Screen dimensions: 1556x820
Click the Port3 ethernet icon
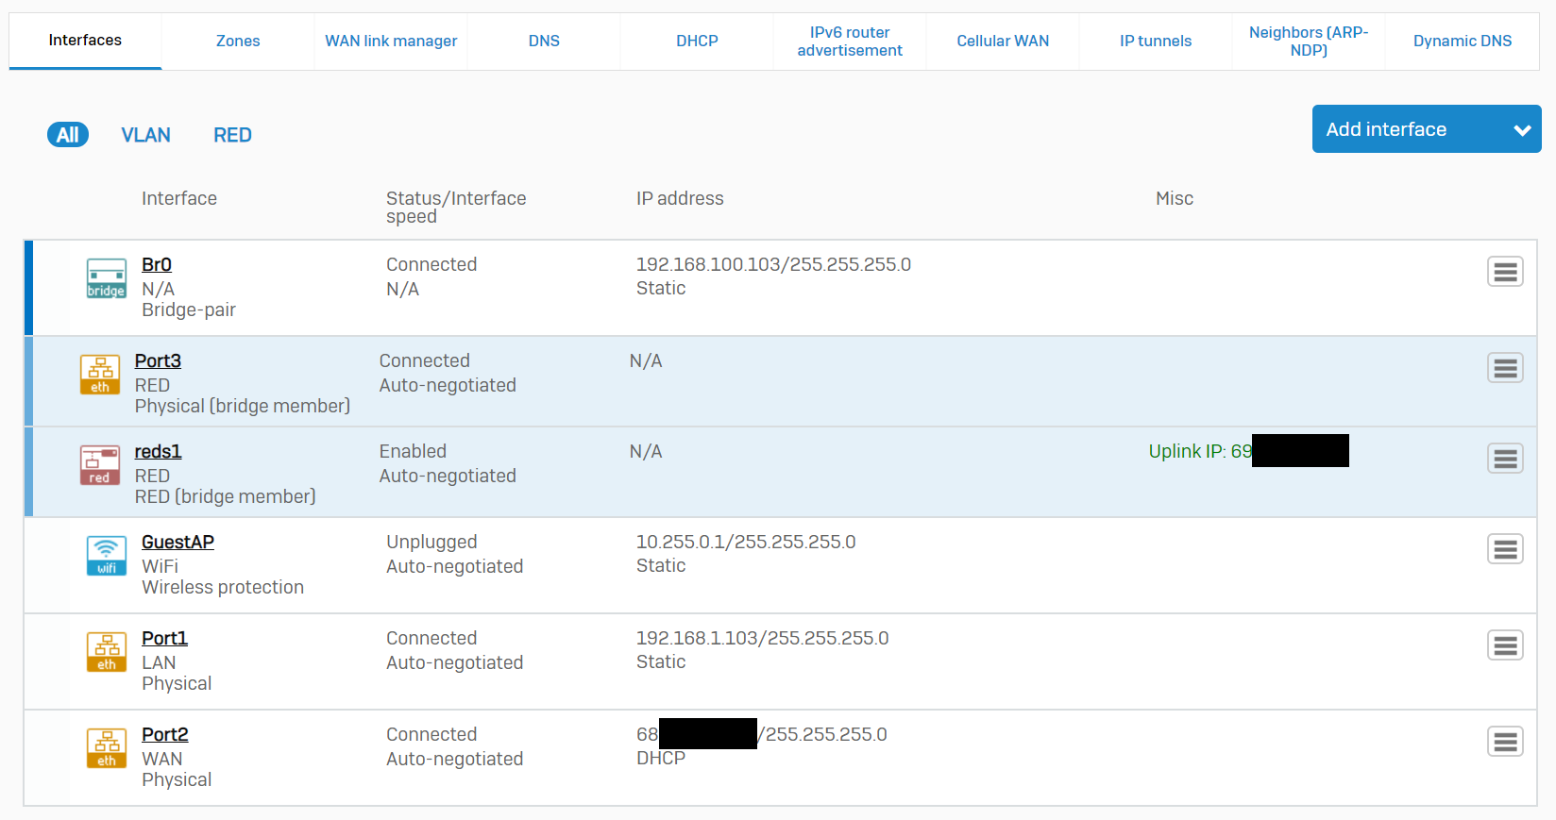click(x=100, y=375)
